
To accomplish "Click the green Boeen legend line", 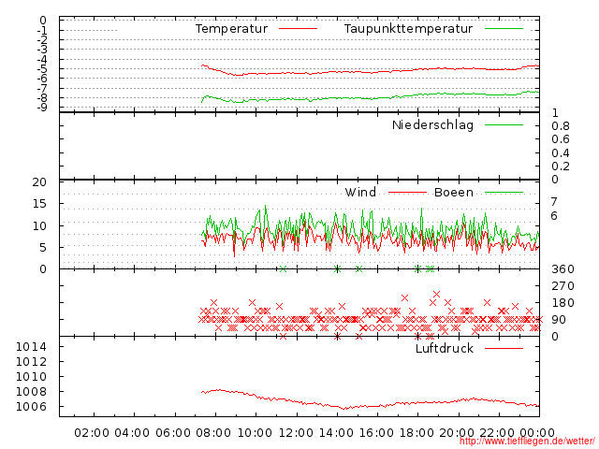I will 504,193.
